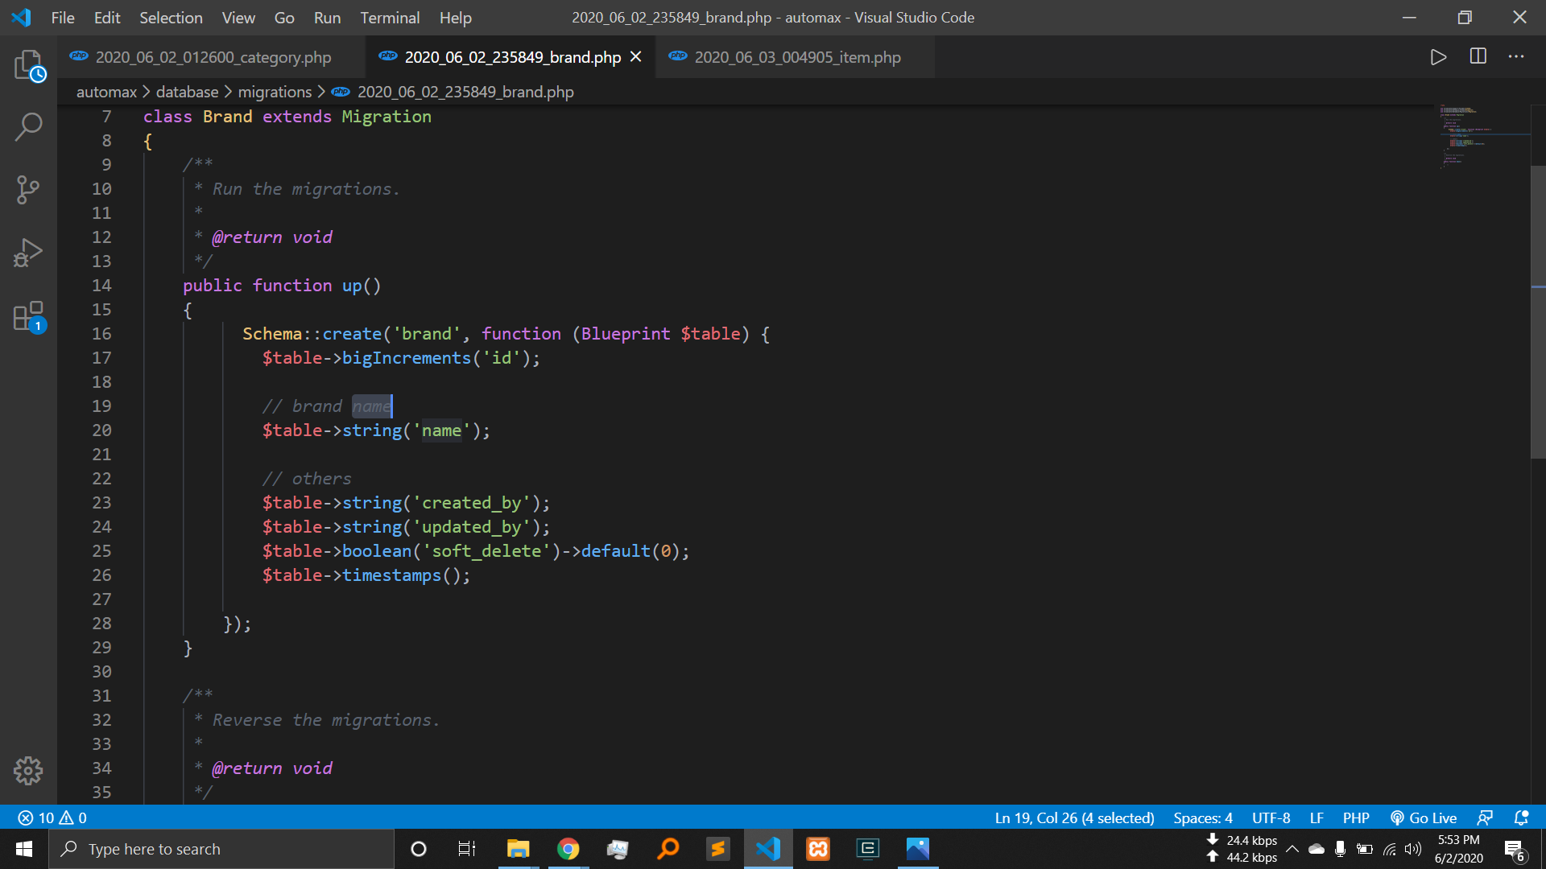This screenshot has width=1546, height=869.
Task: Open the editor More Actions ellipsis
Action: (1516, 57)
